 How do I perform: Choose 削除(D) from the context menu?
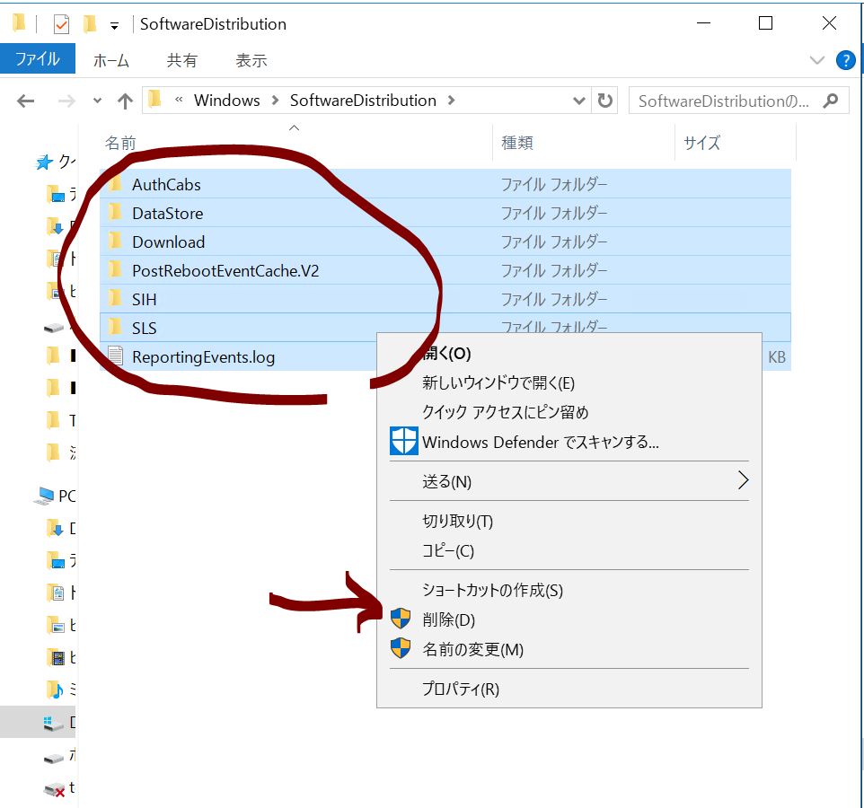click(448, 619)
